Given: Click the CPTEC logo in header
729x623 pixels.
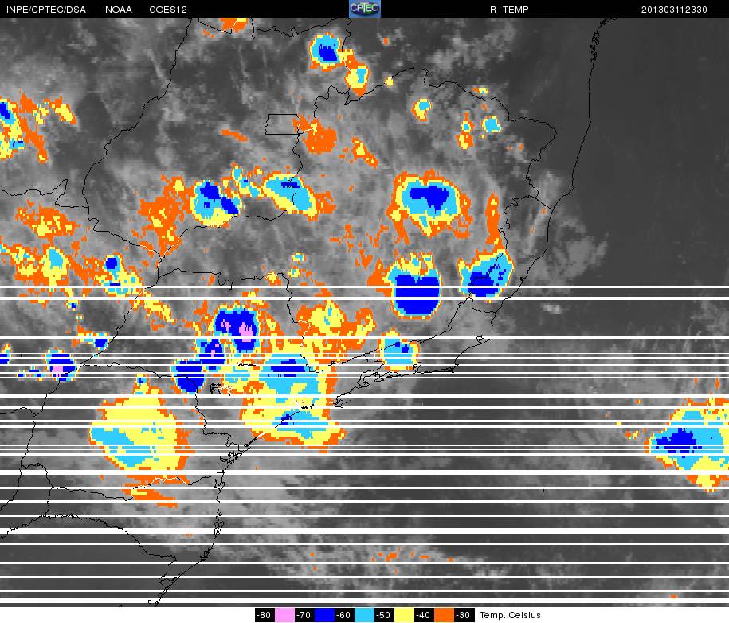Looking at the screenshot, I should point(365,9).
